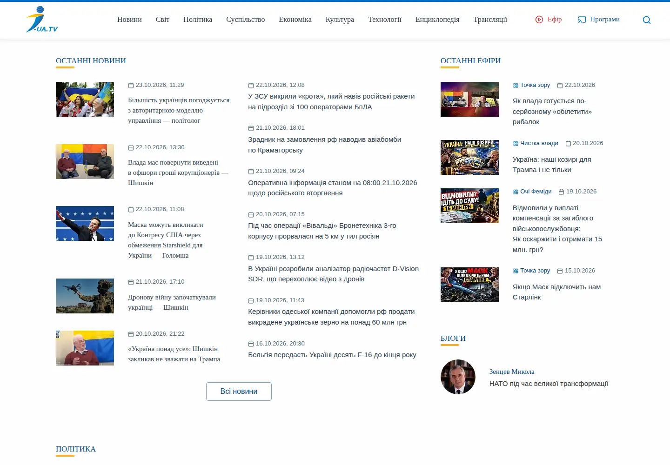Open article Керівники одеської компанії
The height and width of the screenshot is (465, 670).
331,317
